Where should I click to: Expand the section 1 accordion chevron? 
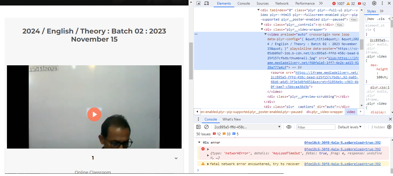pyautogui.click(x=176, y=158)
